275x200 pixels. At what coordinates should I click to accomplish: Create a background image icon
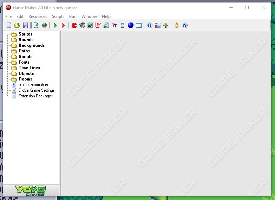tap(90, 25)
